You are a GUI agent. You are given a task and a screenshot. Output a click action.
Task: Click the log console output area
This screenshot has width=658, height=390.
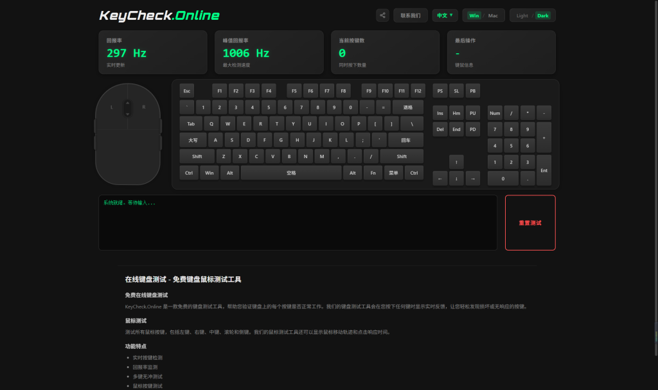[x=298, y=222]
